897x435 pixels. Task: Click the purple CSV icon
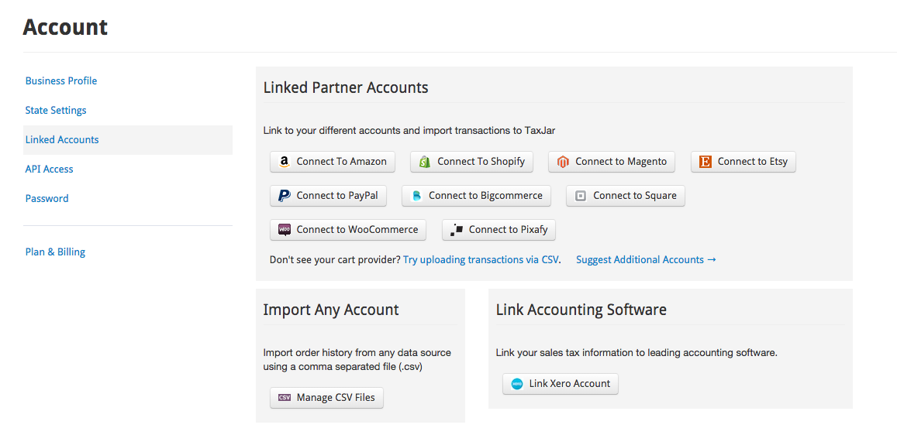(285, 397)
